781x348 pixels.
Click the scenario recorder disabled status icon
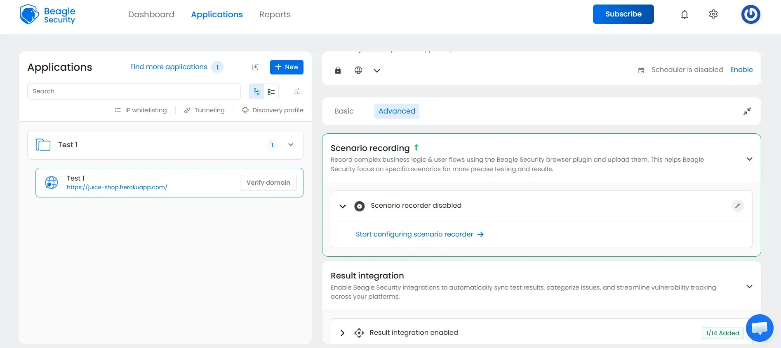click(360, 206)
